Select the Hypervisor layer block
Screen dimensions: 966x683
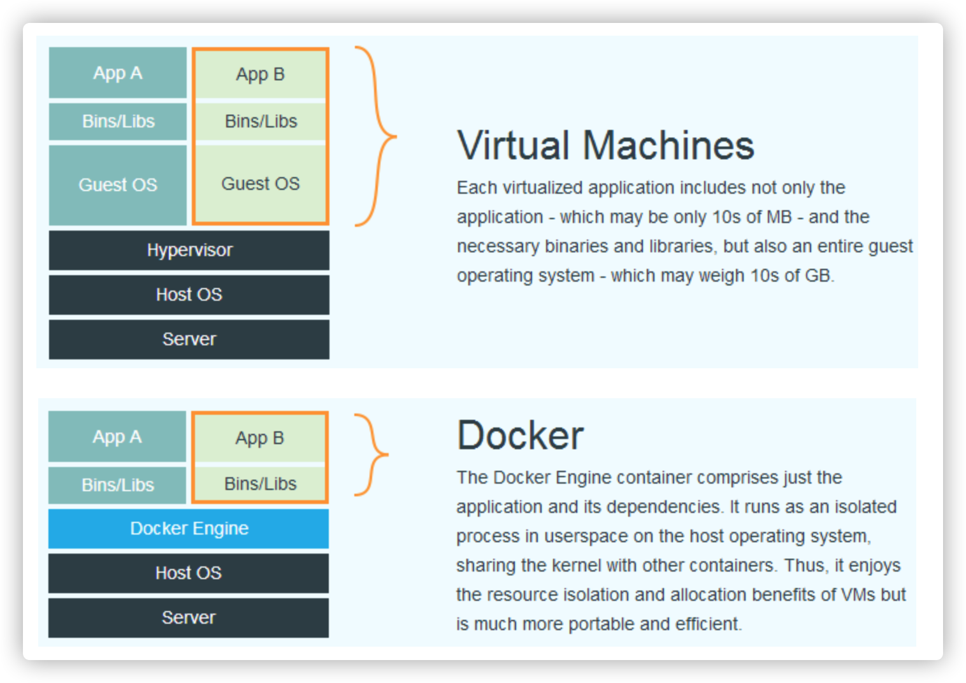coord(189,250)
